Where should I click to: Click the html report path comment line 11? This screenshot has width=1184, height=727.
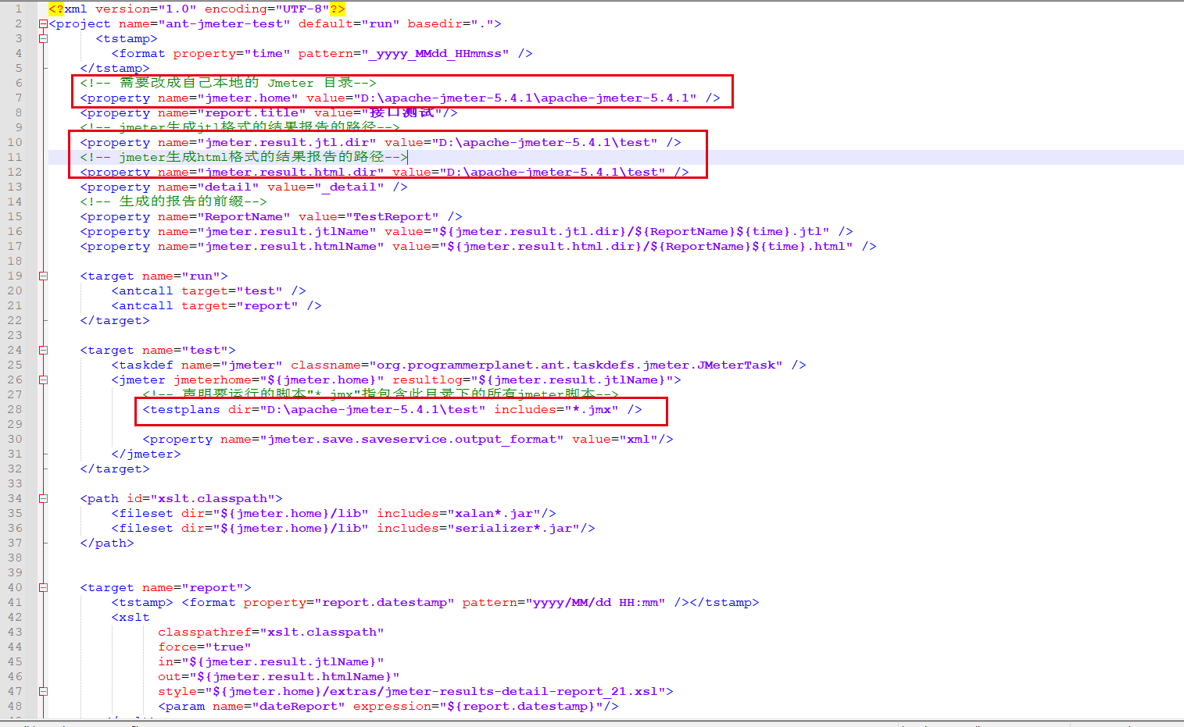(x=243, y=157)
